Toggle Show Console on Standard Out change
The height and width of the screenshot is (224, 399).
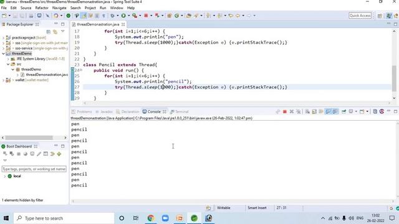(x=329, y=112)
